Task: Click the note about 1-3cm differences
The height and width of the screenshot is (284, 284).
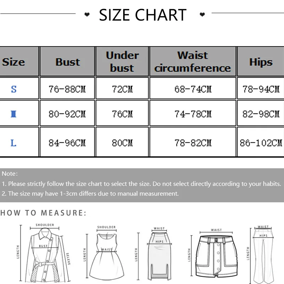Action: pos(90,193)
